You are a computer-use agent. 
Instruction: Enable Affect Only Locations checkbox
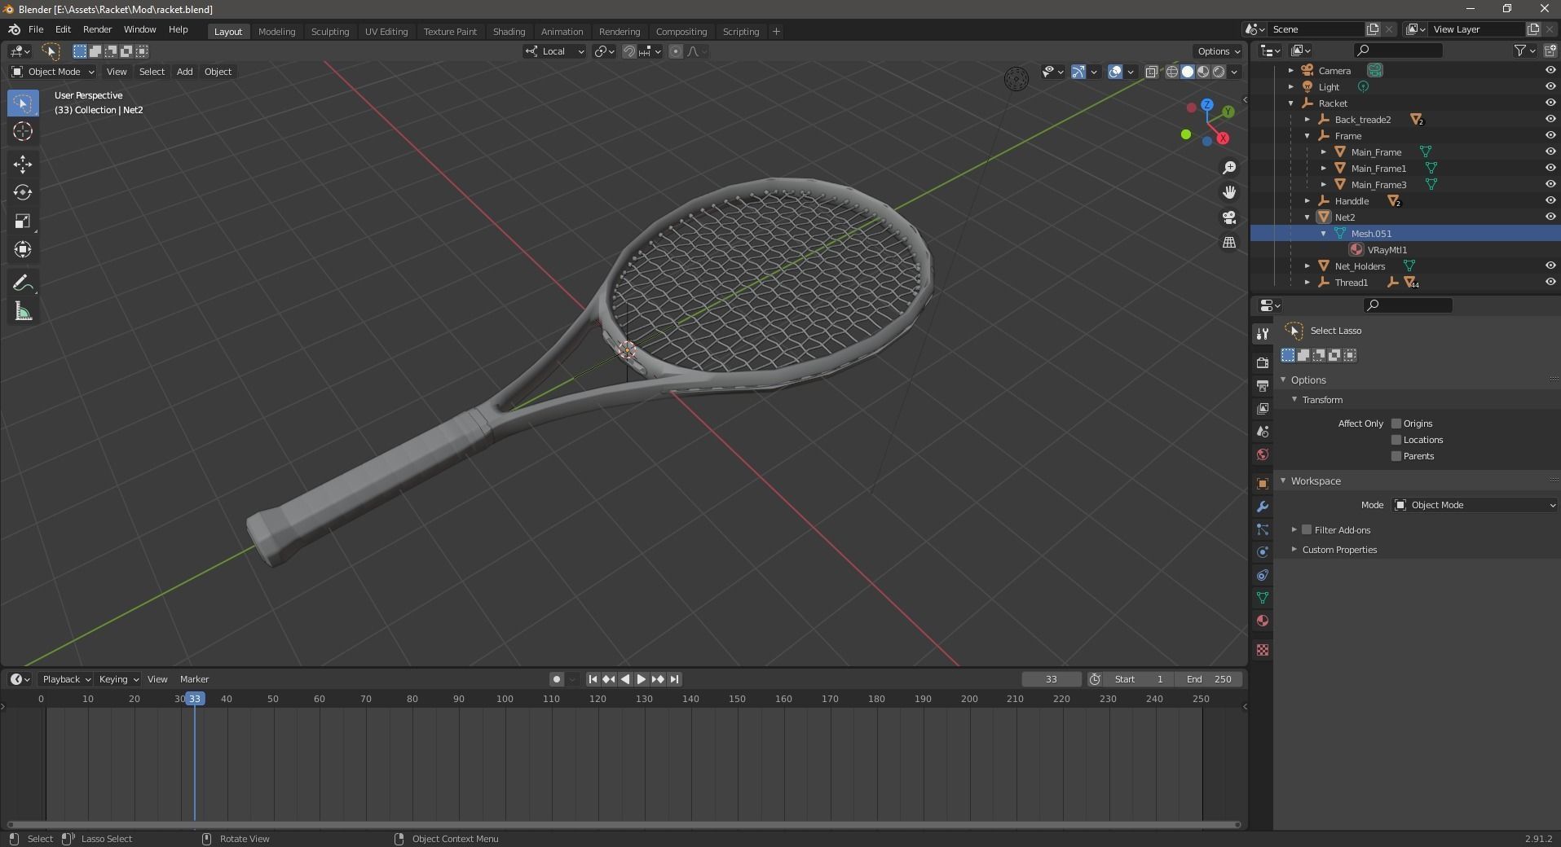pyautogui.click(x=1396, y=440)
